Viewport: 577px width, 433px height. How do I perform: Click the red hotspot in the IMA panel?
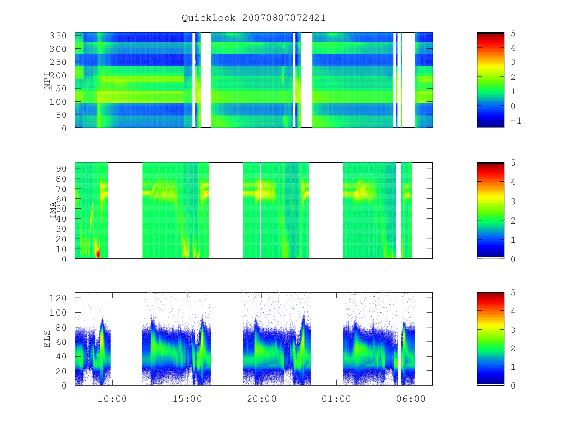[98, 253]
